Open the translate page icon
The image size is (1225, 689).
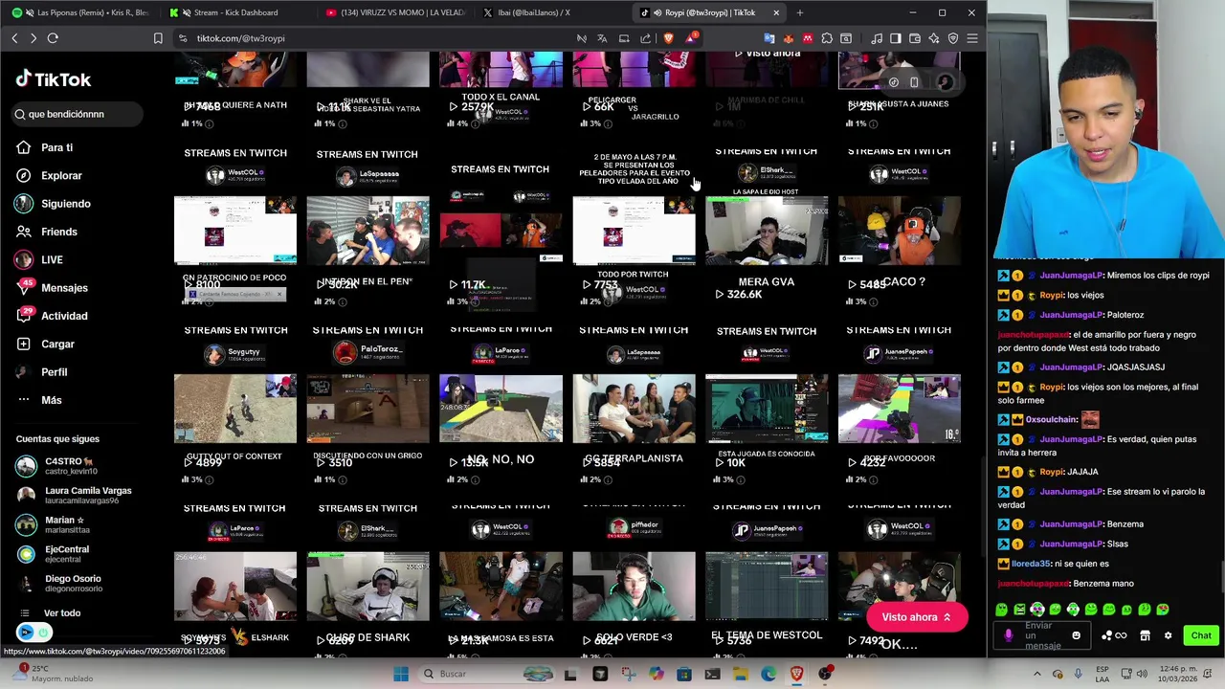click(602, 38)
